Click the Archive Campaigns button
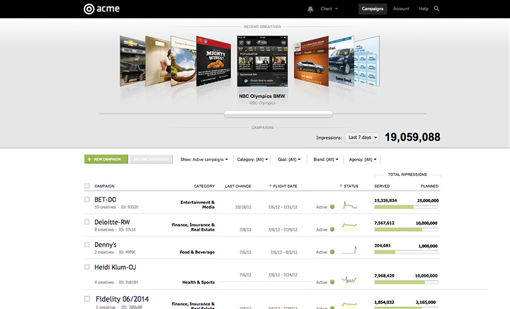This screenshot has height=309, width=510. pyautogui.click(x=151, y=159)
